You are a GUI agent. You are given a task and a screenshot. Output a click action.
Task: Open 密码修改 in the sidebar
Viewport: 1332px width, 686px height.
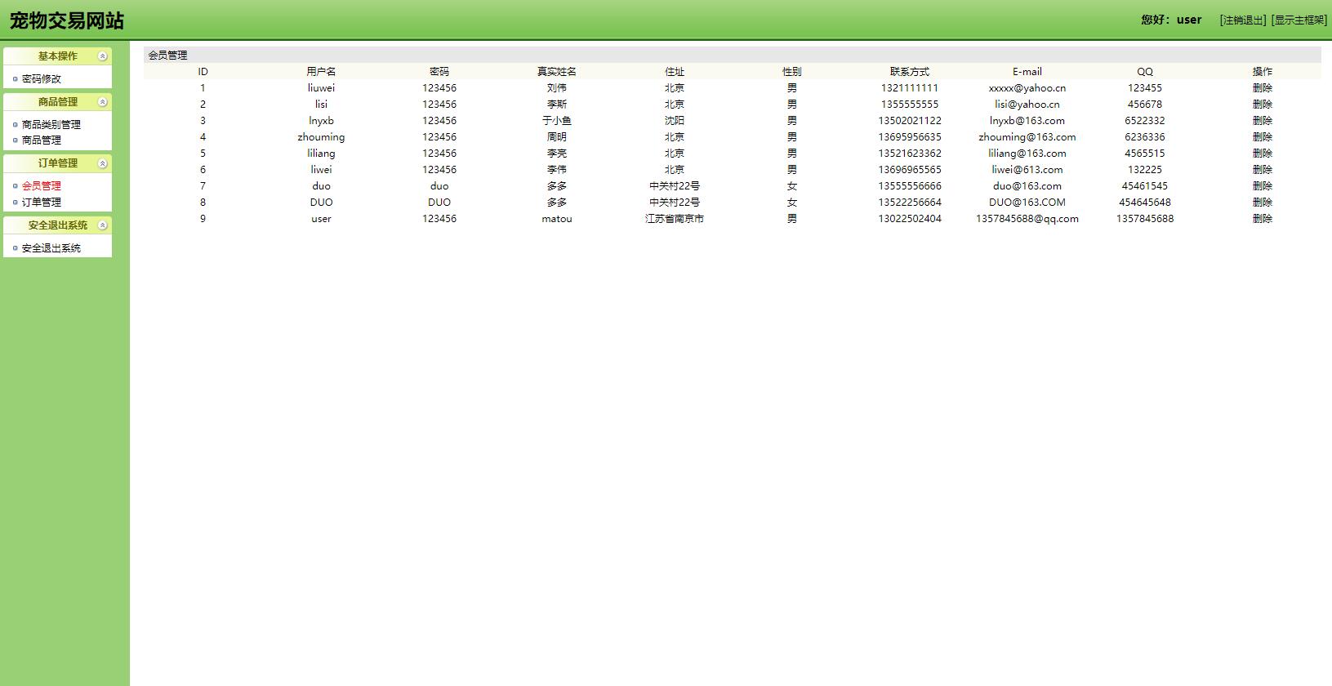click(41, 79)
